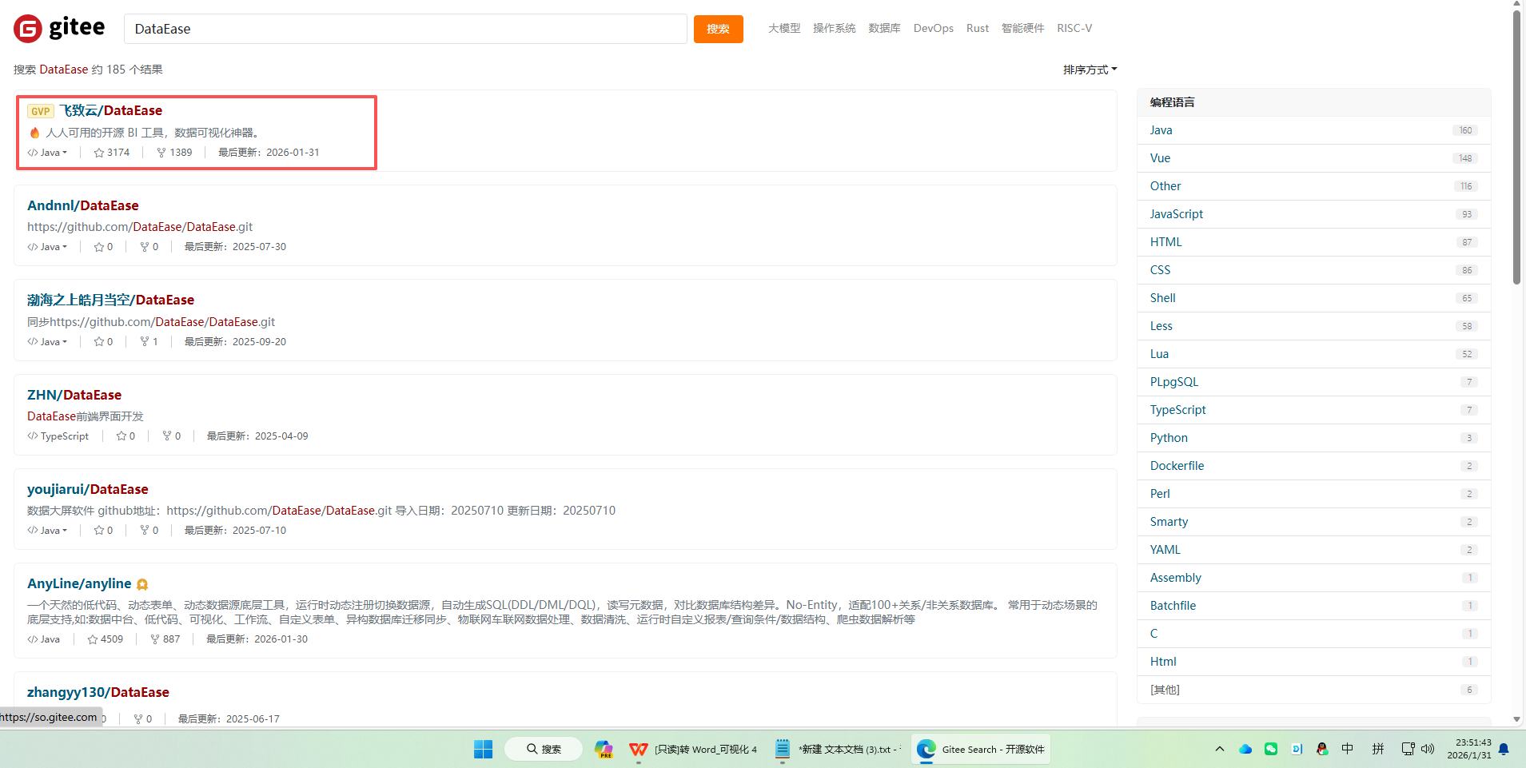
Task: Click the verified badge next to AnyLine/anyline
Action: pos(142,584)
